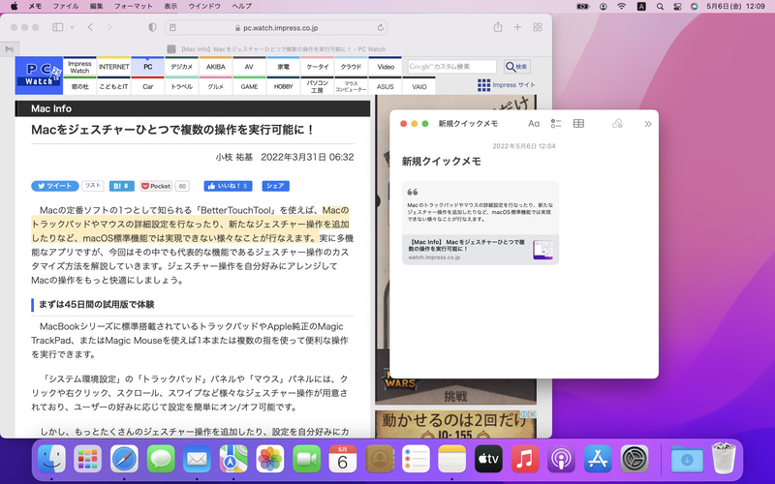
Task: Click the Facebook シェア button
Action: tap(275, 186)
